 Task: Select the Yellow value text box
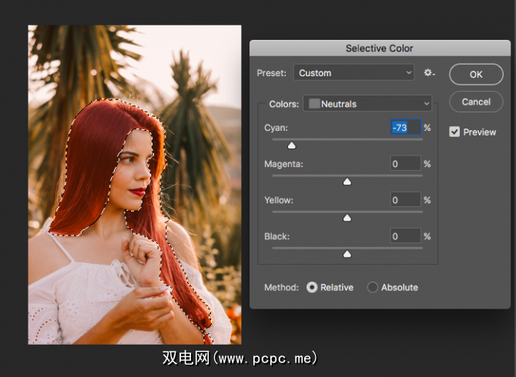click(x=405, y=200)
